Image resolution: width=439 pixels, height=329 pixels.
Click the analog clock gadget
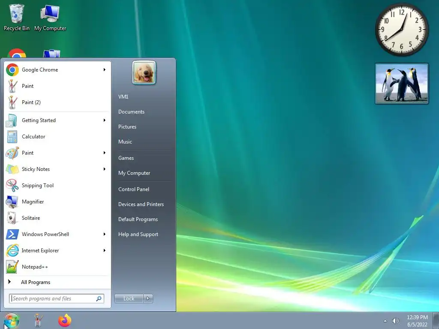click(x=401, y=30)
